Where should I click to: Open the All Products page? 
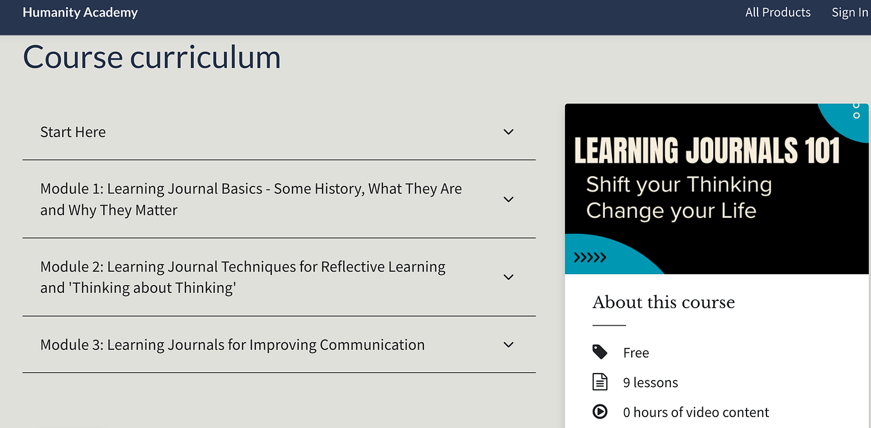(778, 12)
